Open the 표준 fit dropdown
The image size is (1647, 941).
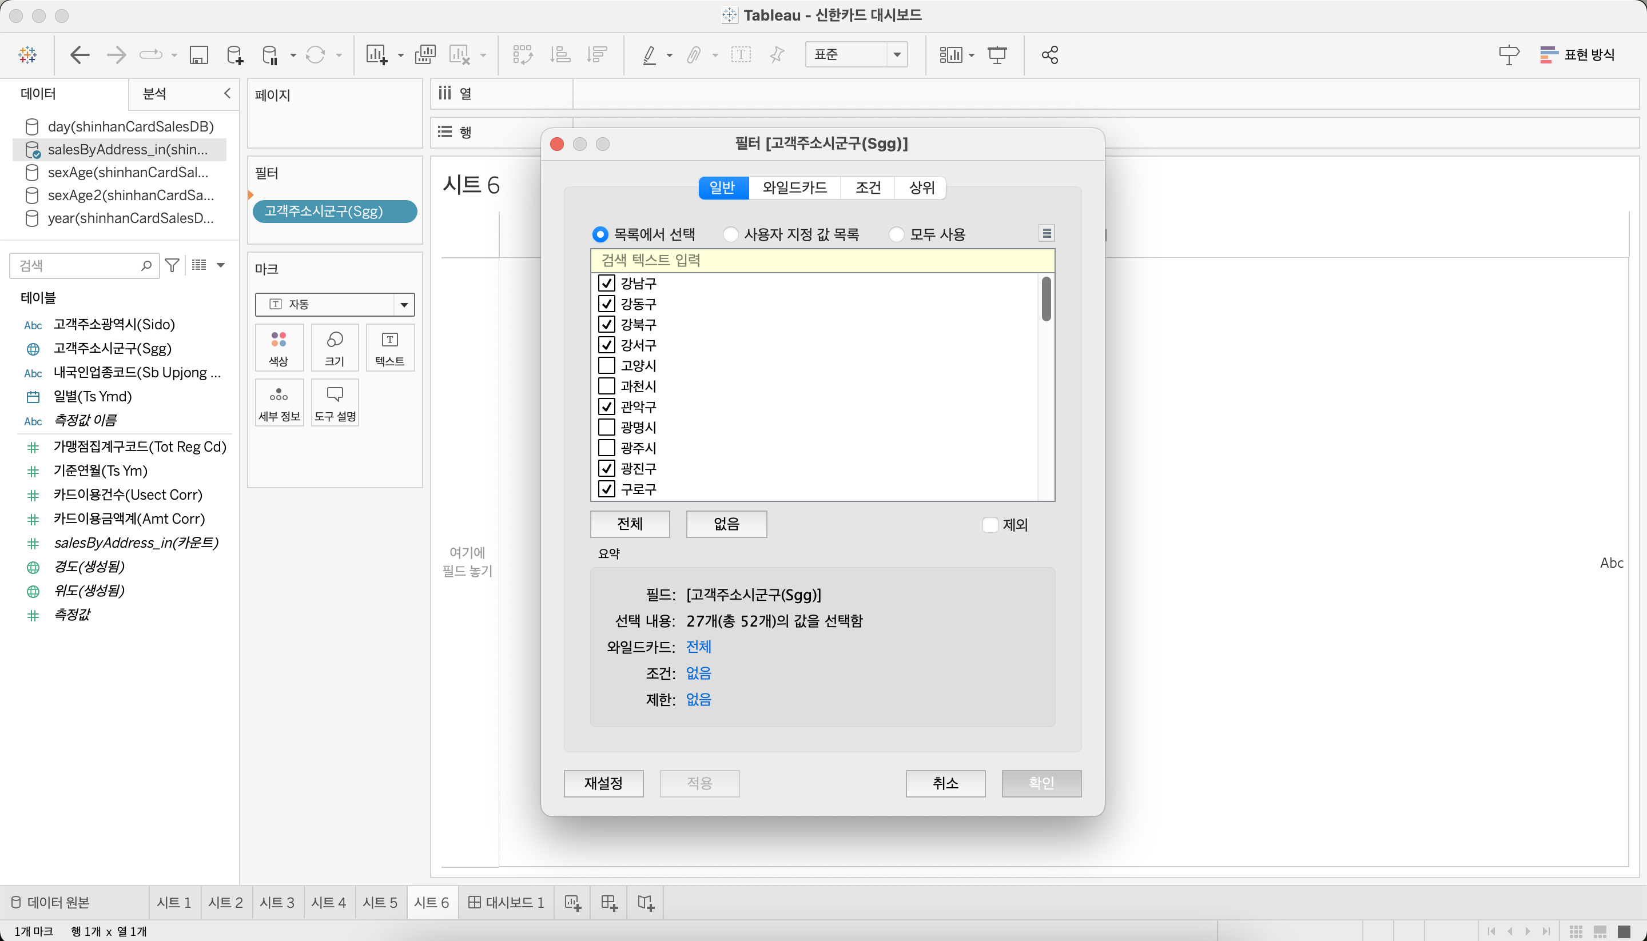(897, 55)
